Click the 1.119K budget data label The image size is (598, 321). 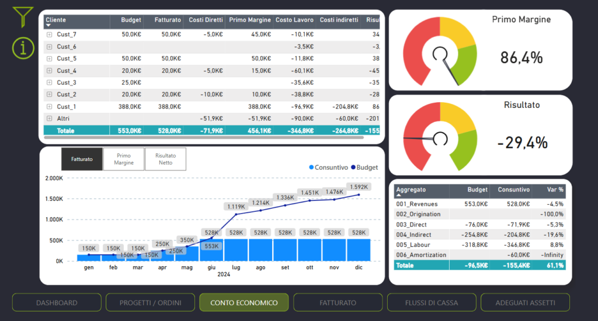pos(236,207)
